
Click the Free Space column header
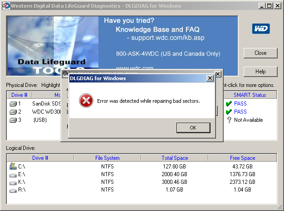(x=243, y=158)
